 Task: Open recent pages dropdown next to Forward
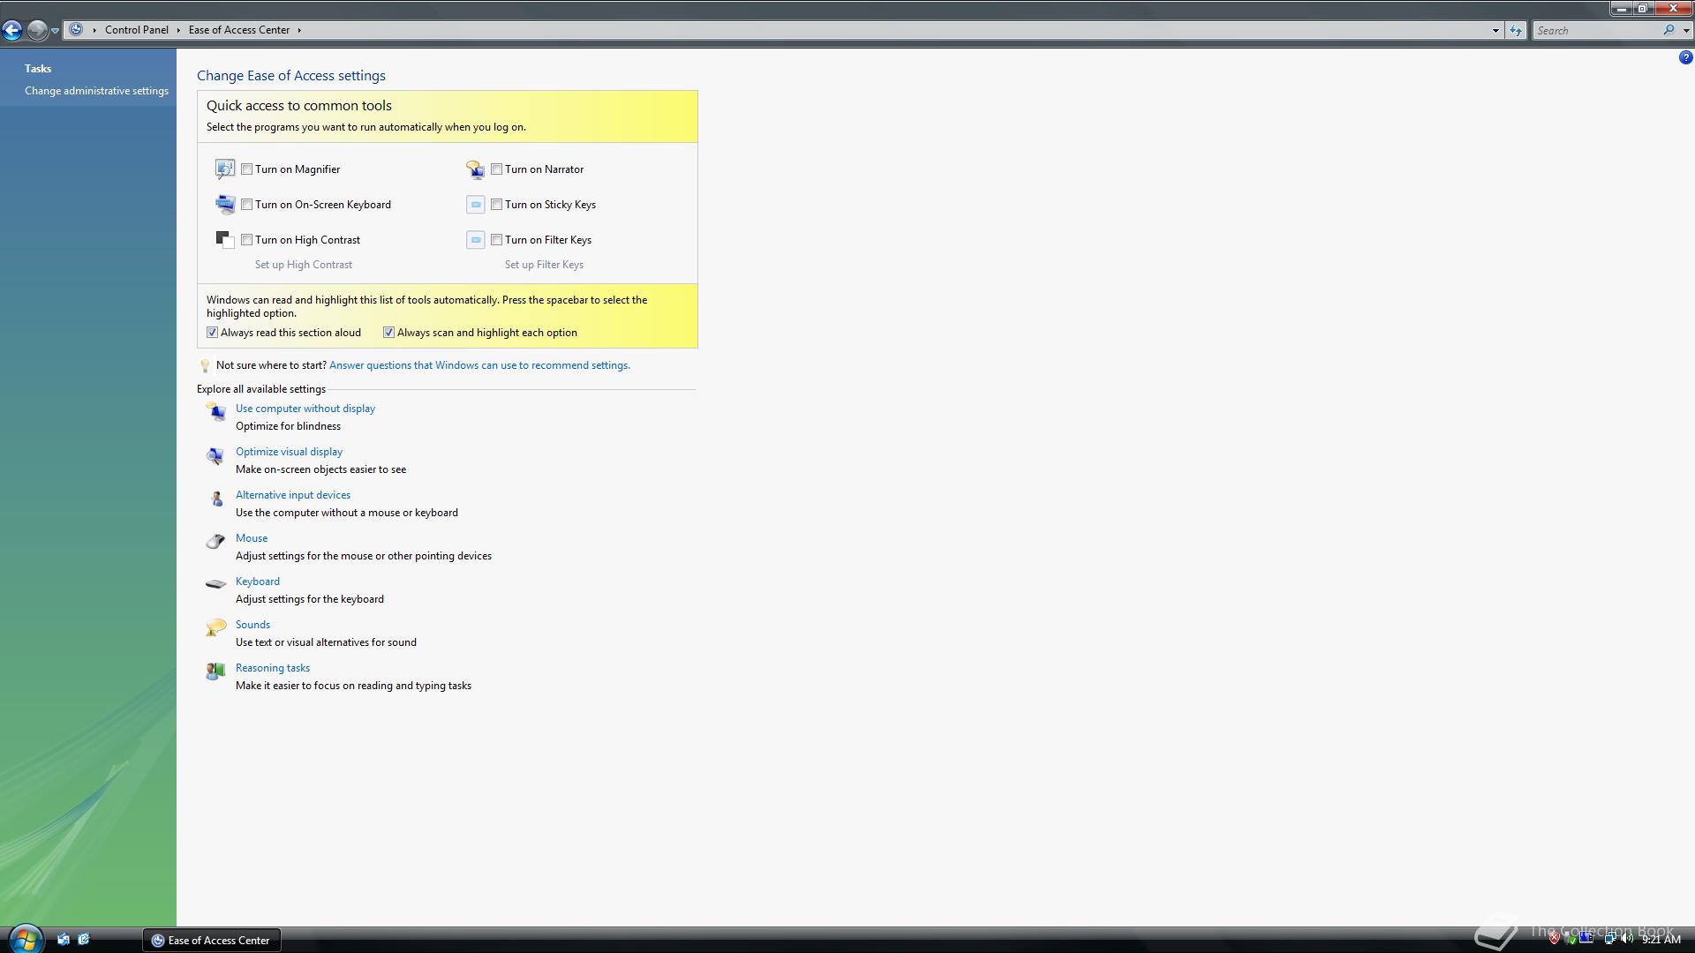click(x=55, y=31)
